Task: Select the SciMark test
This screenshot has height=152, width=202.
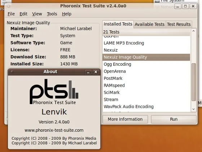Action: click(146, 92)
